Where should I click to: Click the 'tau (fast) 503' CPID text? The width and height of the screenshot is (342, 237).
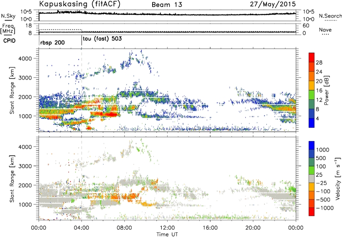102,39
